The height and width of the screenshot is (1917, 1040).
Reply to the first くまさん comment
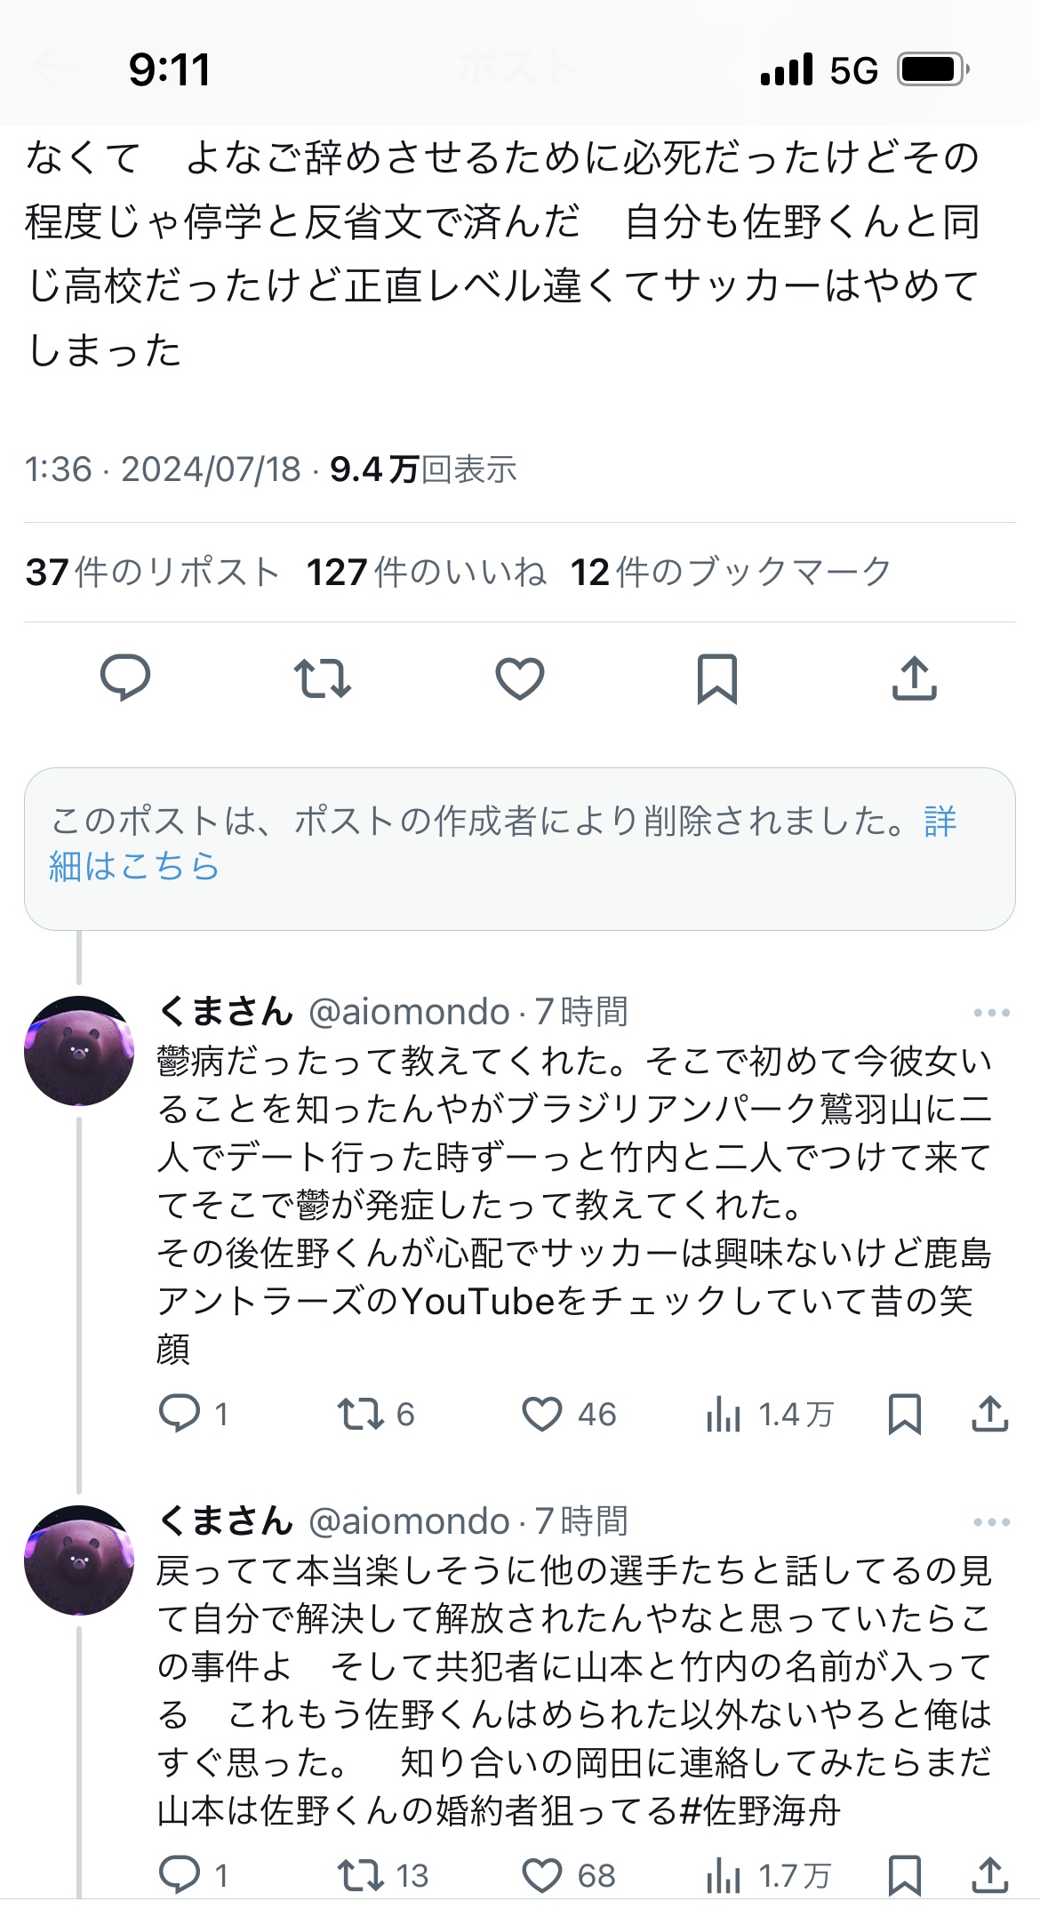[179, 1414]
